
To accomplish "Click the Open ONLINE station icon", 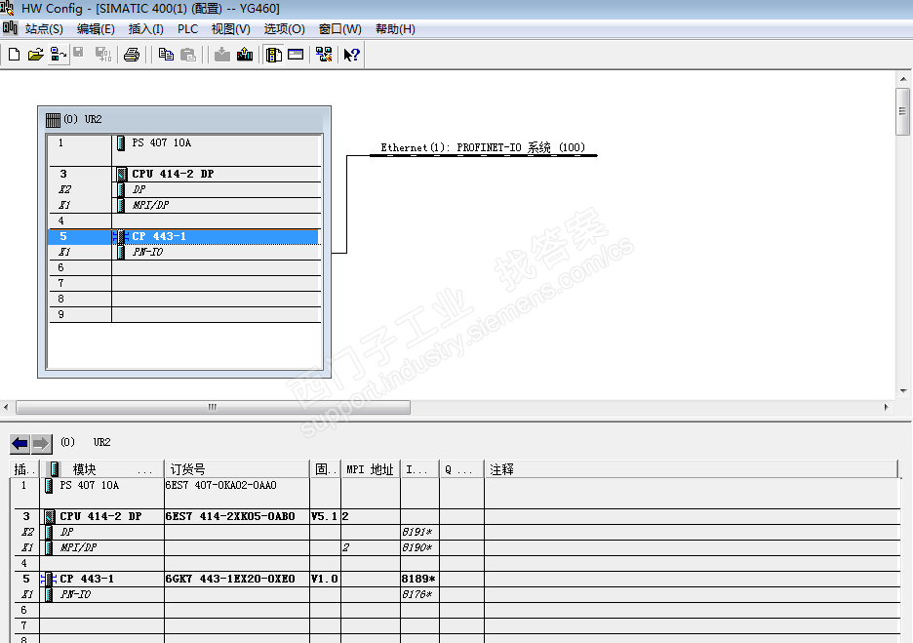I will (x=58, y=55).
